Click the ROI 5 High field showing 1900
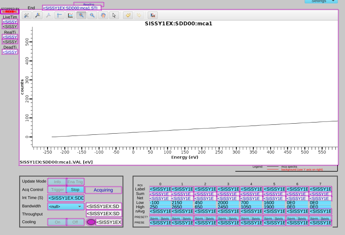Viewport: 345px width, 235px height. pyautogui.click(x=274, y=207)
